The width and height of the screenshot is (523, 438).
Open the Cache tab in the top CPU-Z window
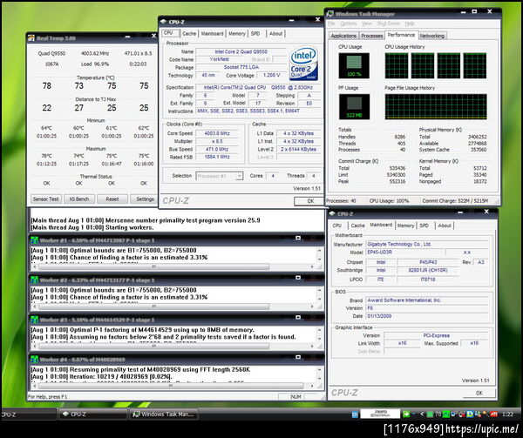pyautogui.click(x=189, y=34)
